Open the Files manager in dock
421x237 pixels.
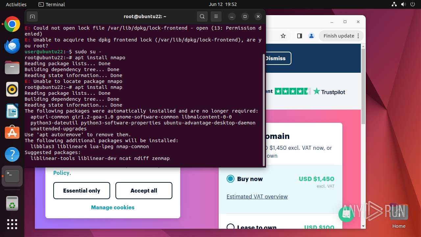pos(12,67)
